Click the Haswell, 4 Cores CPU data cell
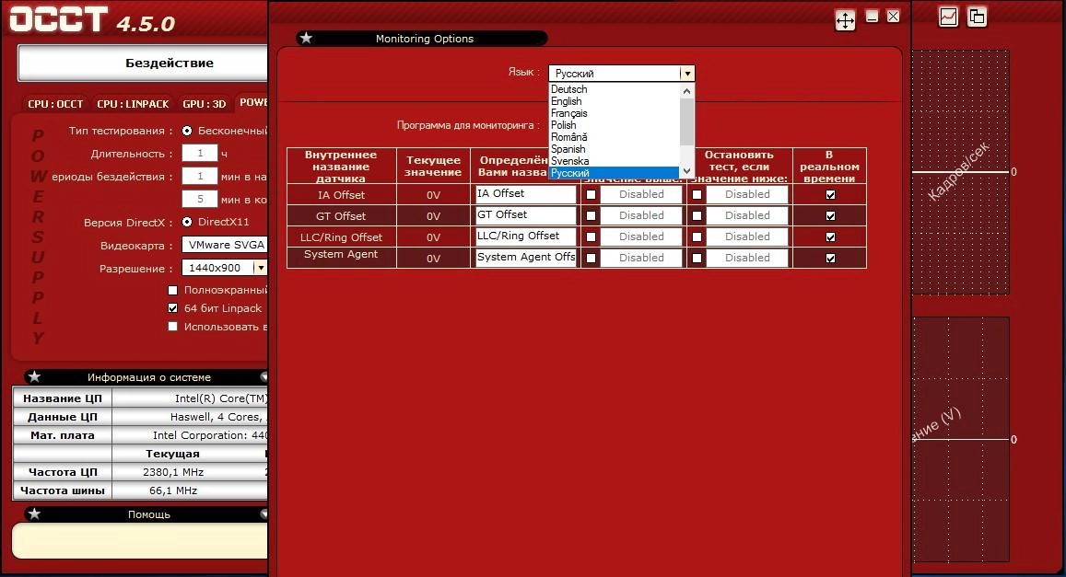Viewport: 1066px width, 577px height. (x=191, y=417)
